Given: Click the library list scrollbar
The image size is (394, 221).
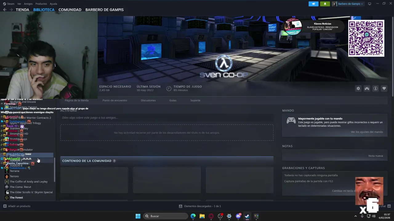Looking at the screenshot, I should point(55,169).
